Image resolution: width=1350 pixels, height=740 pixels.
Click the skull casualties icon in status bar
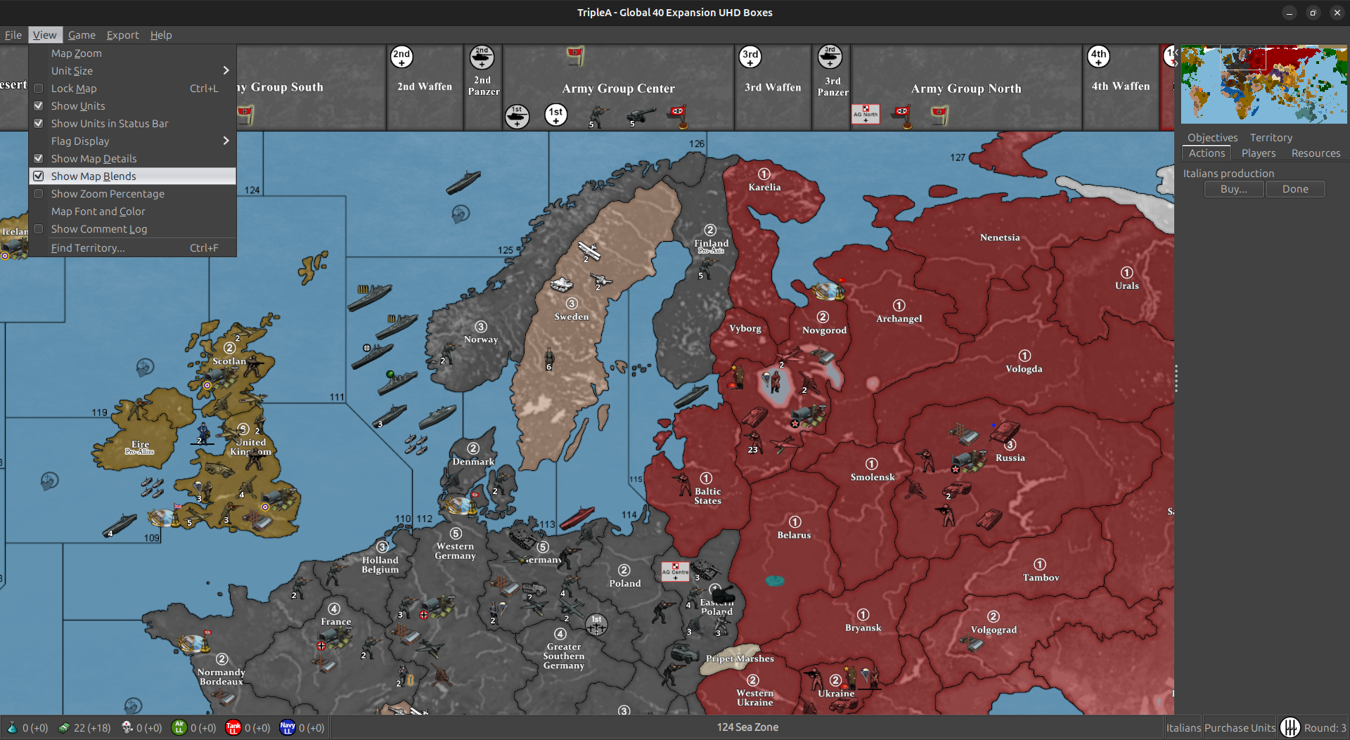[x=127, y=727]
